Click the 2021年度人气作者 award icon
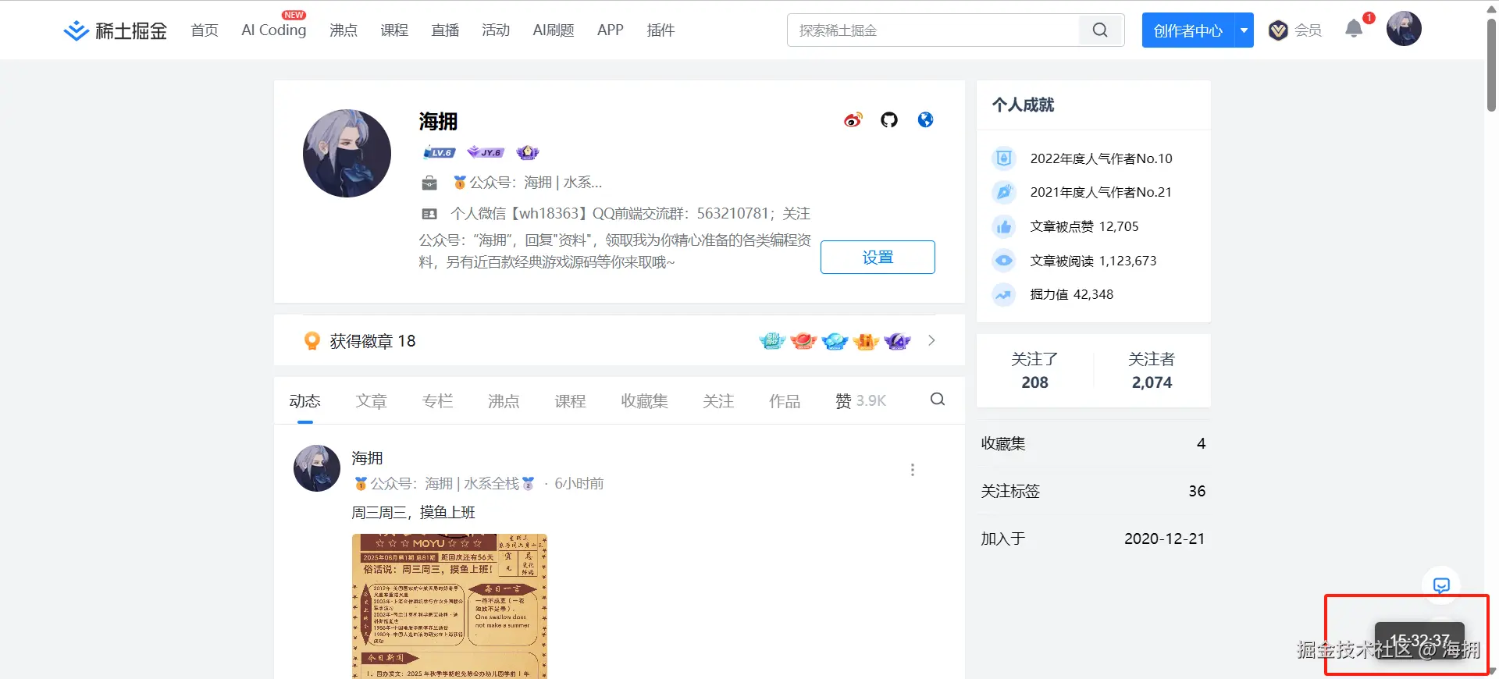1499x679 pixels. (1004, 192)
